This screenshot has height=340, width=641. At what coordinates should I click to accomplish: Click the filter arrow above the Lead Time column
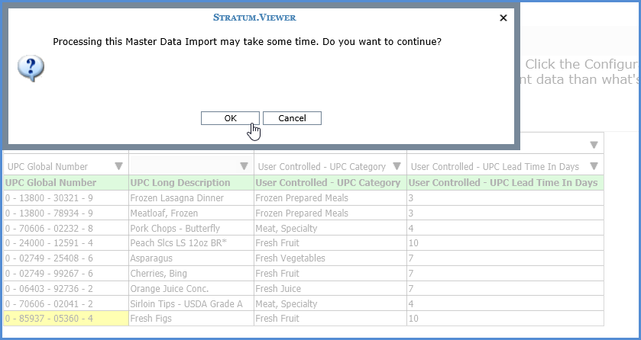point(594,145)
